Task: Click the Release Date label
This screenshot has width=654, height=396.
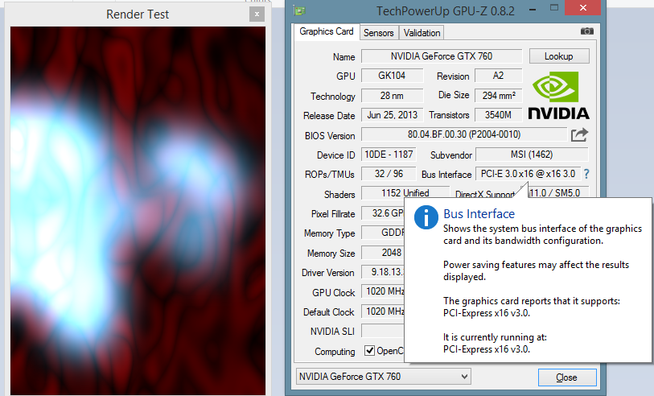Action: [x=329, y=116]
